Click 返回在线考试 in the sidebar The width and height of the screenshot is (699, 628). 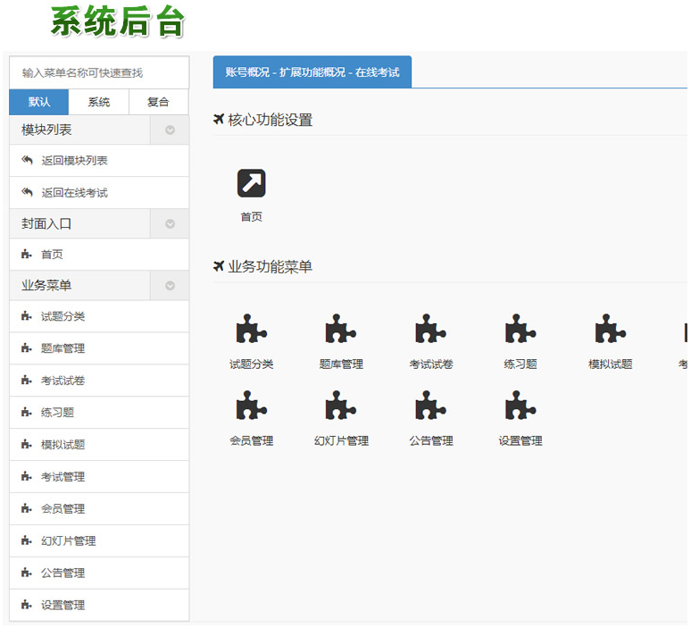tap(75, 193)
